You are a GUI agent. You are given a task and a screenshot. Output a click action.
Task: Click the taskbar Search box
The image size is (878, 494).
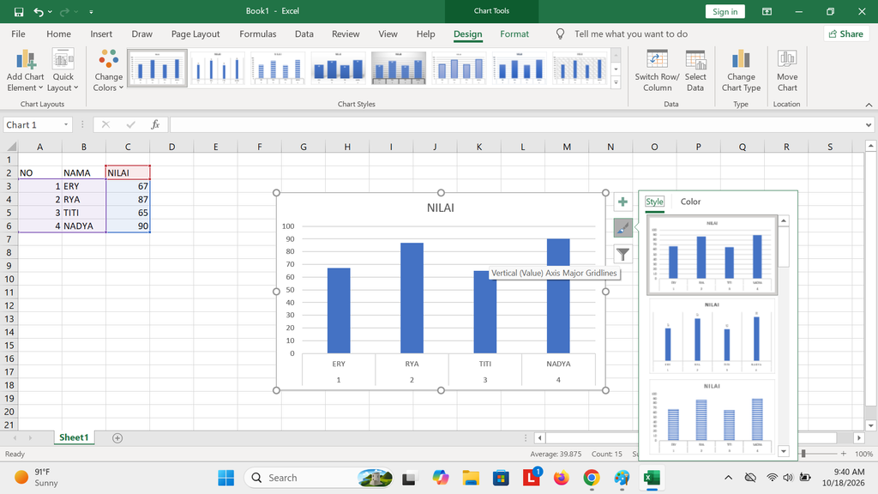319,478
